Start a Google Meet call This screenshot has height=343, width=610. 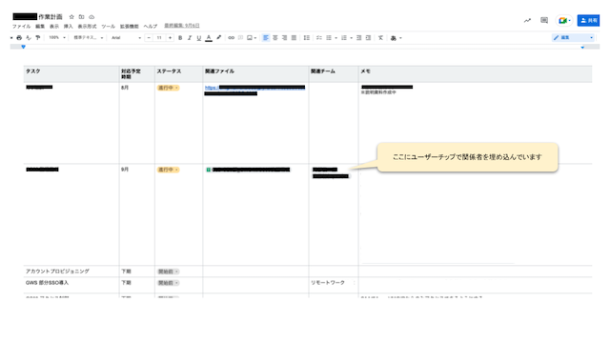coord(564,20)
